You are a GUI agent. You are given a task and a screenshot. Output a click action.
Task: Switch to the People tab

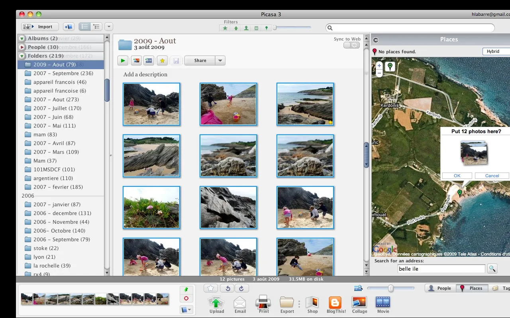[x=439, y=289]
